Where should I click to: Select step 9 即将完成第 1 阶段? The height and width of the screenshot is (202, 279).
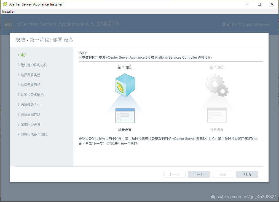(x=32, y=135)
